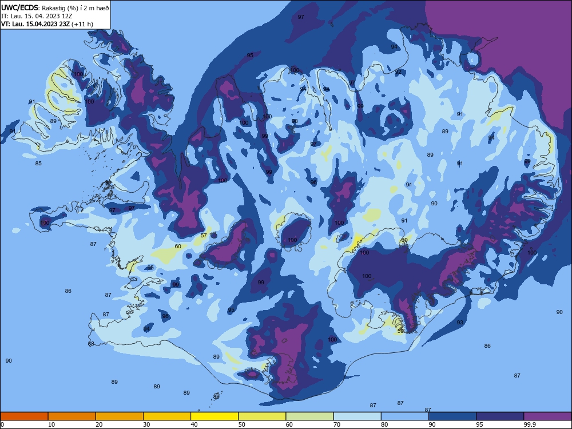Click the pale blue 70–80 legend swatch
This screenshot has height=429, width=572.
[x=357, y=416]
